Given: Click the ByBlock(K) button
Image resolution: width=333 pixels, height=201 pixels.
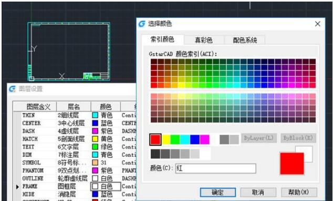Looking at the screenshot, I should (298, 138).
